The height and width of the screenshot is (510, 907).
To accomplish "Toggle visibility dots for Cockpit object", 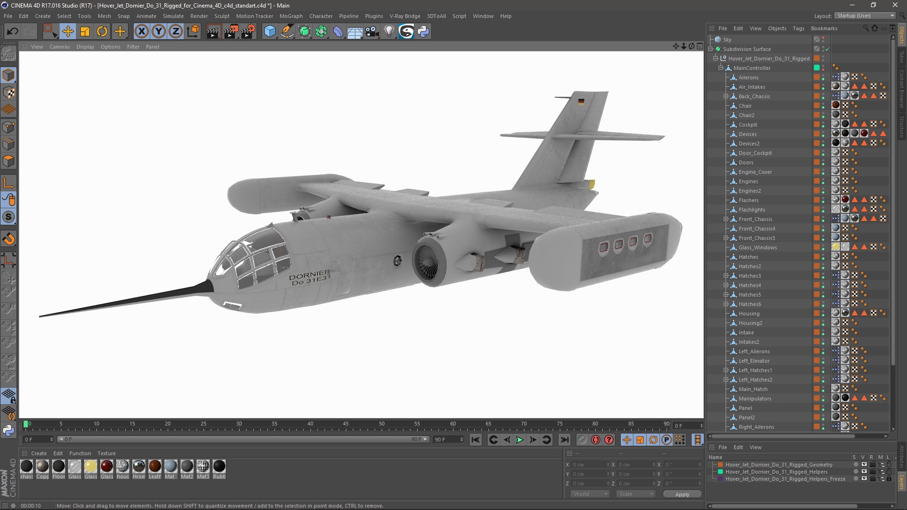I will pyautogui.click(x=823, y=125).
